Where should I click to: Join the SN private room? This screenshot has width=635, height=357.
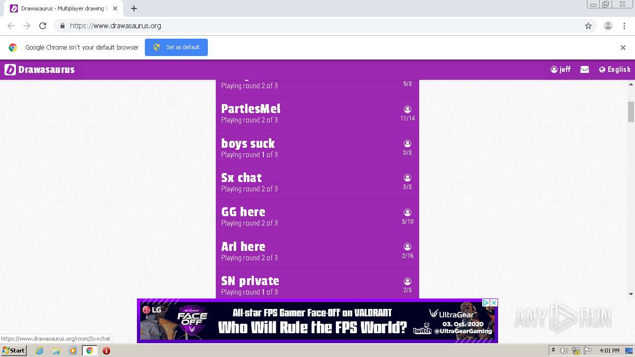click(x=317, y=284)
